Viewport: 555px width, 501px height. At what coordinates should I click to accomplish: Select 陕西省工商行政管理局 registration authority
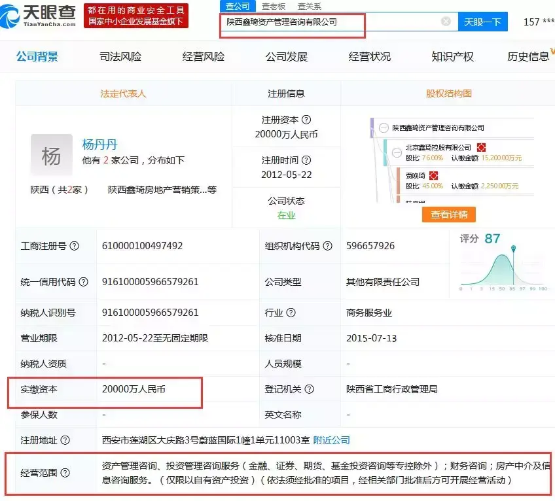point(392,389)
